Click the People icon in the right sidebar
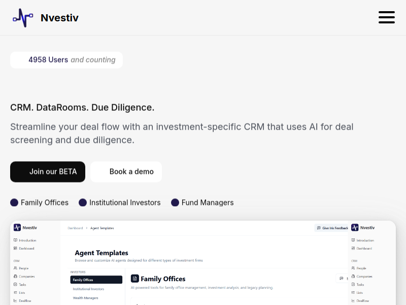The image size is (406, 305). tap(353, 268)
